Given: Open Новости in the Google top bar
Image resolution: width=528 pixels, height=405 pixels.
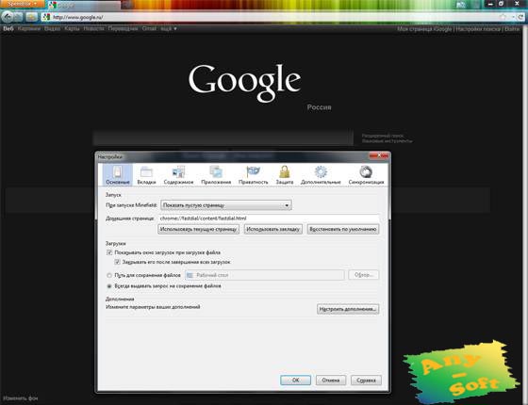Looking at the screenshot, I should pos(93,28).
